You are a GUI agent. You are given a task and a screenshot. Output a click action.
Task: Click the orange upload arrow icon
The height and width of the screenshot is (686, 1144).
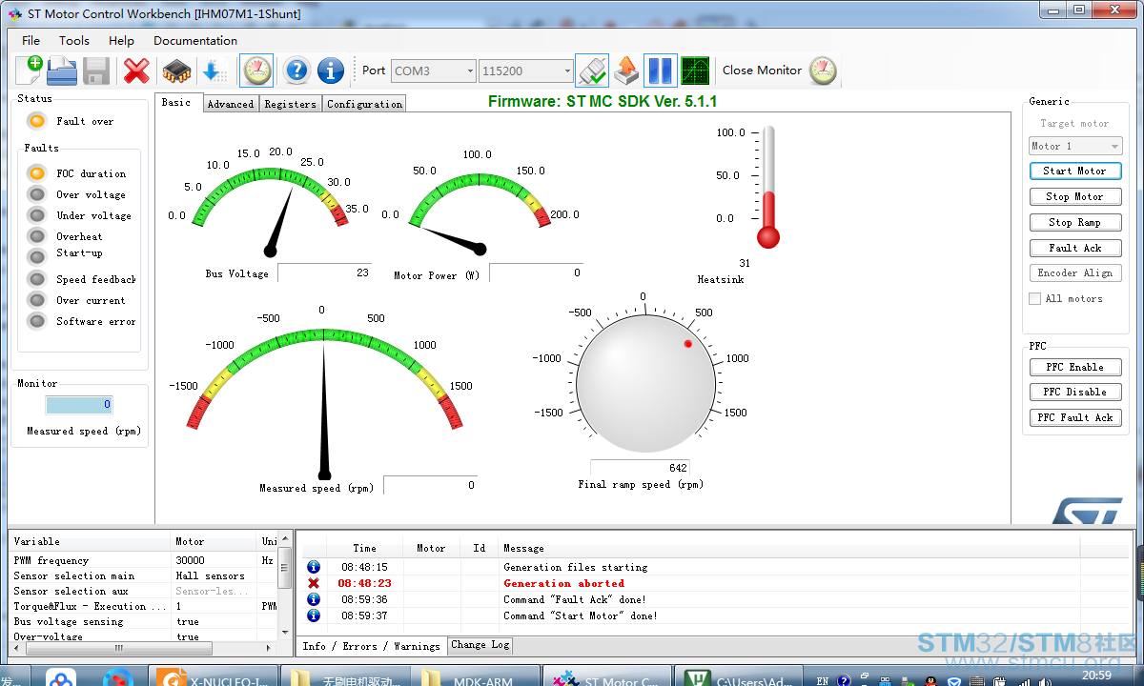click(x=626, y=71)
